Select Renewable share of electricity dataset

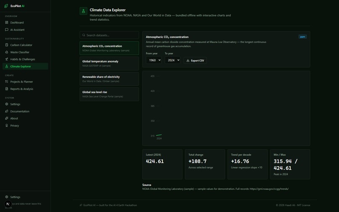coord(109,79)
